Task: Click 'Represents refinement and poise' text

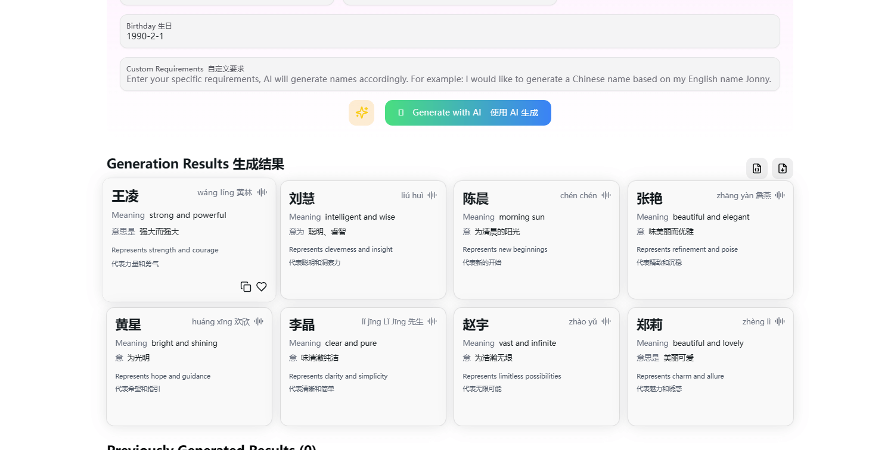Action: (687, 249)
